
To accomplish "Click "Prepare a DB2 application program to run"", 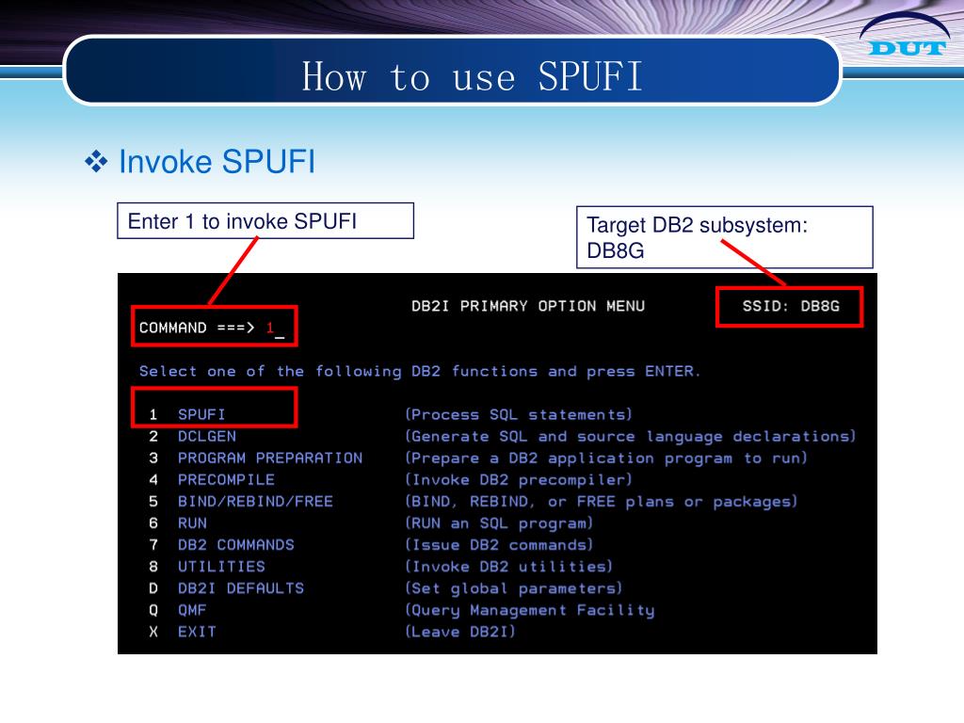I will [605, 458].
